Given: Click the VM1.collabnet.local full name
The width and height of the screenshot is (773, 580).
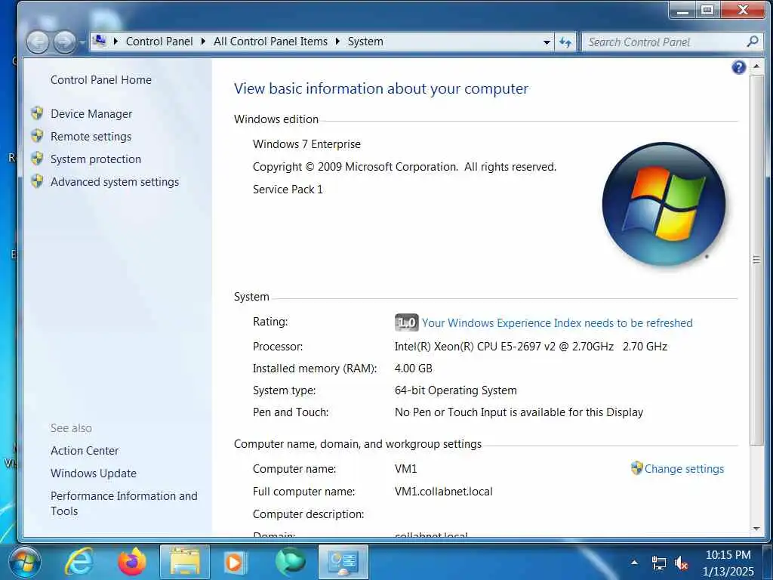Looking at the screenshot, I should [x=443, y=492].
